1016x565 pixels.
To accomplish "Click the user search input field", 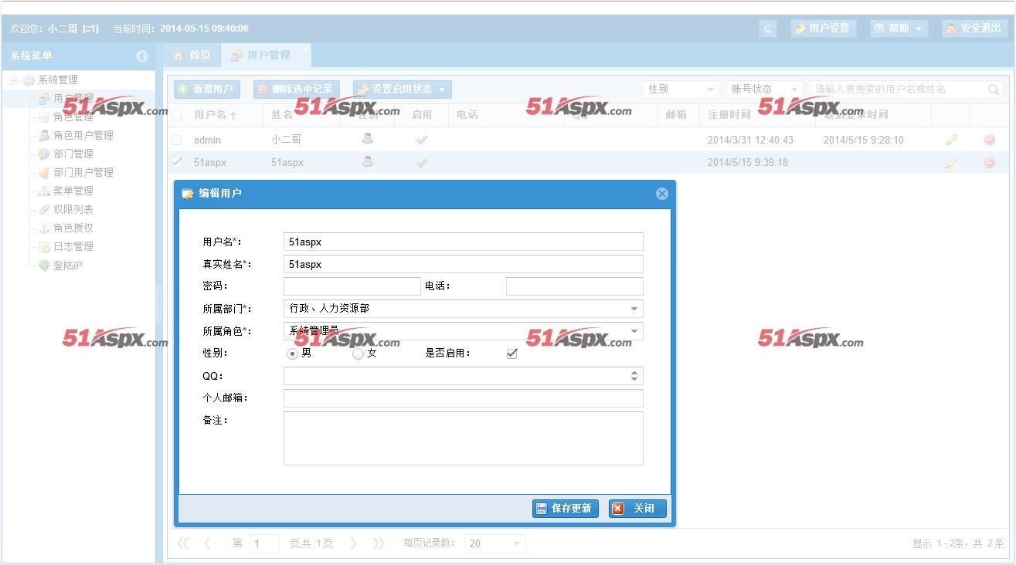I will 897,90.
